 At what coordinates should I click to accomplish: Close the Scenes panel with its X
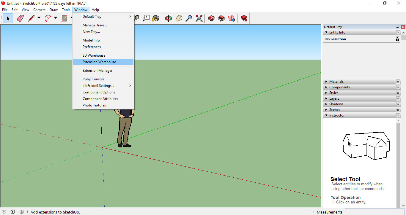[398, 110]
